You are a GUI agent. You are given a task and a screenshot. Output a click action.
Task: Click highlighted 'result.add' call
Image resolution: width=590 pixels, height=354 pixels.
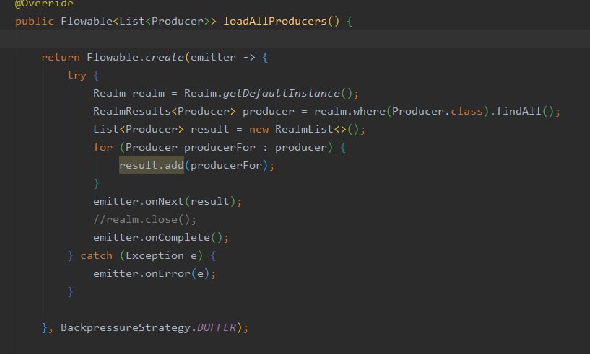pyautogui.click(x=151, y=165)
